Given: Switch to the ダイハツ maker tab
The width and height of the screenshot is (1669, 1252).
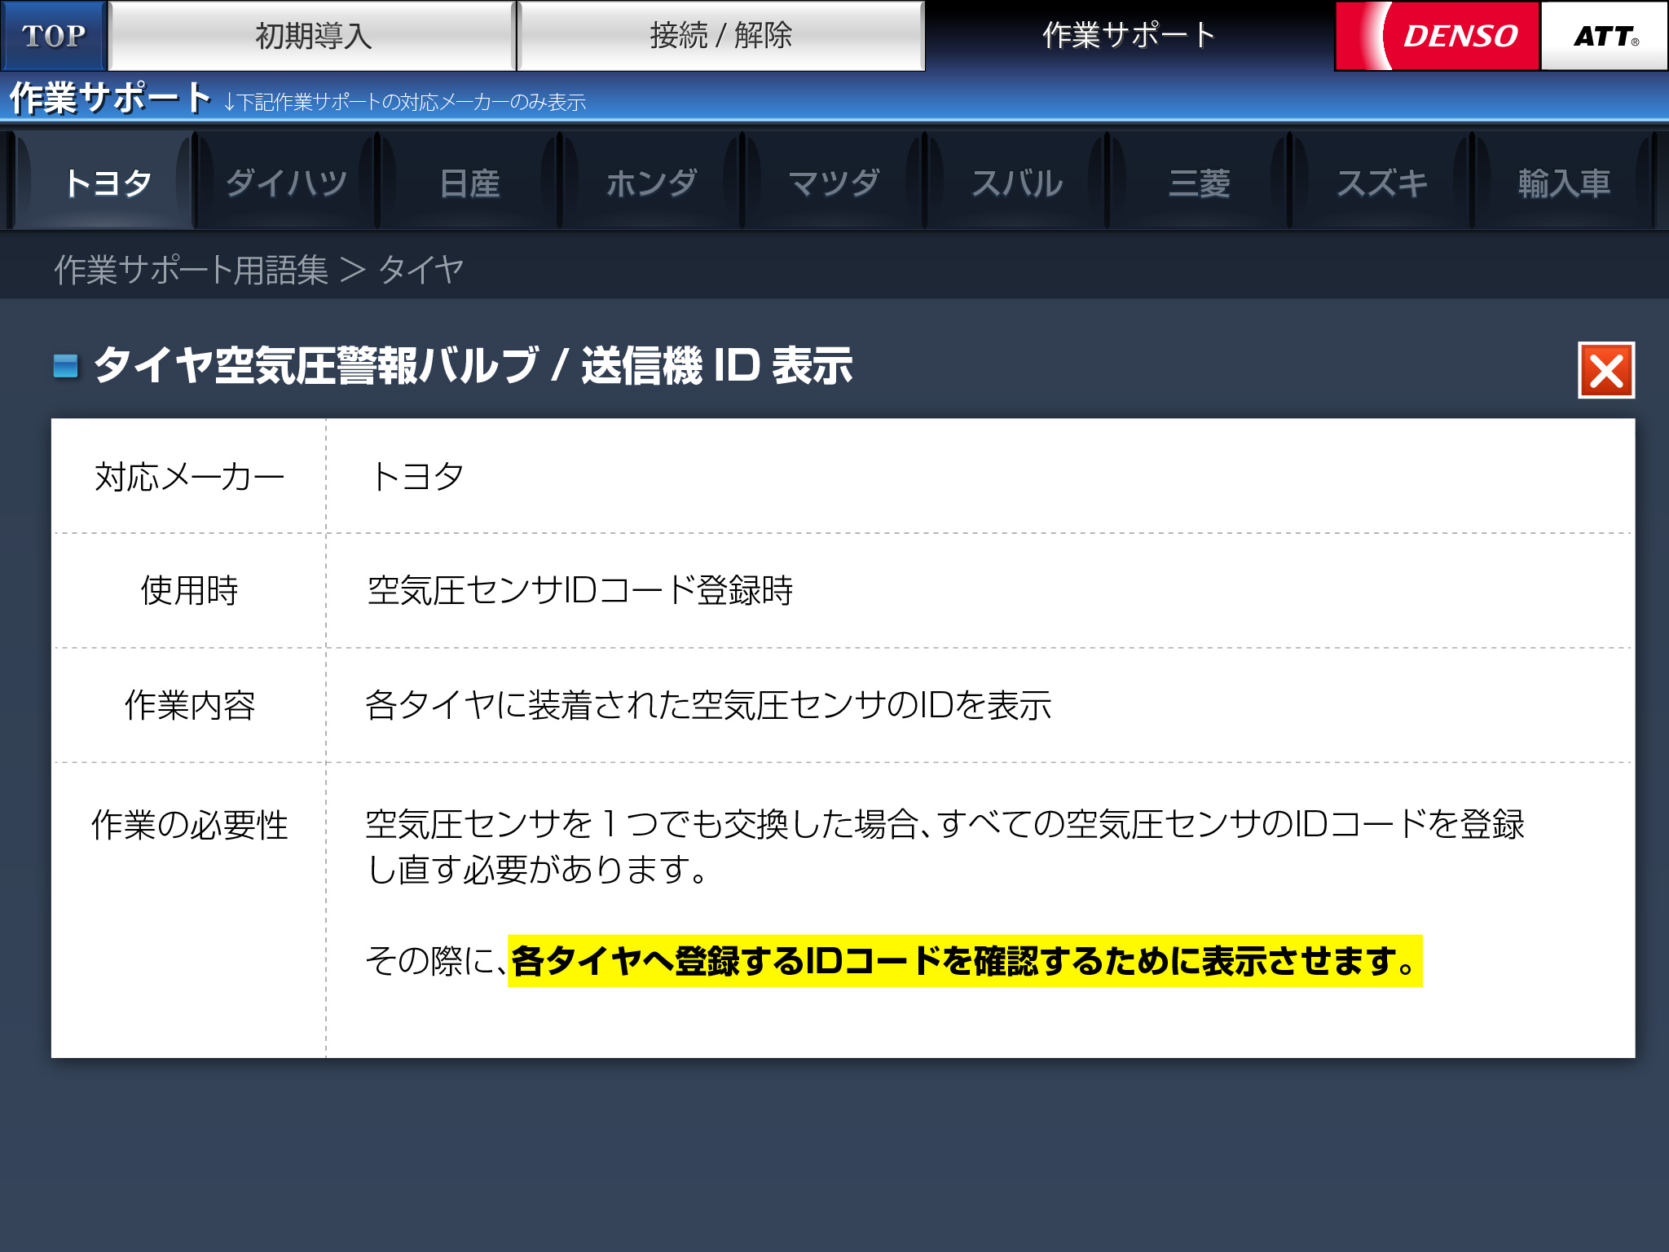Looking at the screenshot, I should click(287, 183).
